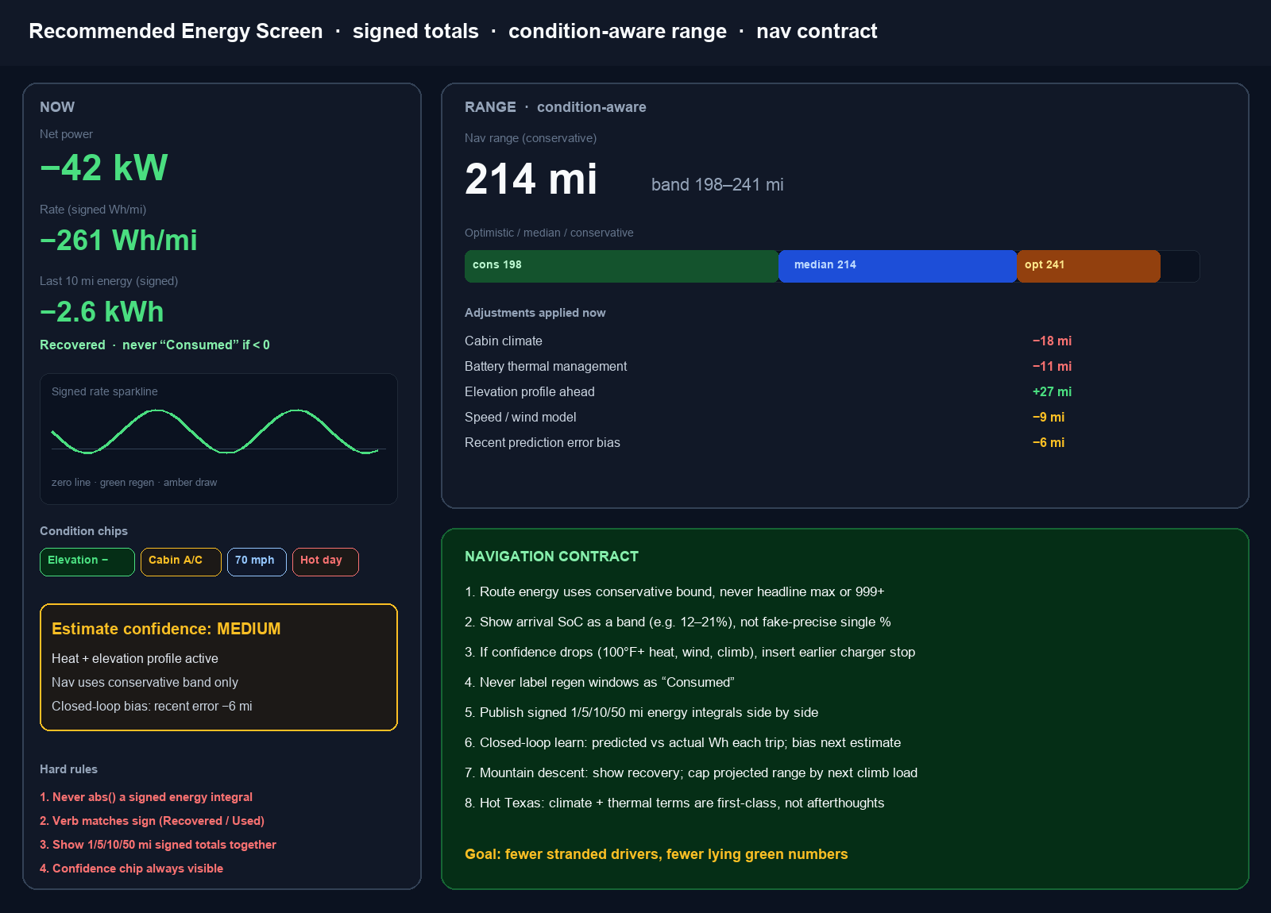Select the Cabin climate adjustment row

[x=768, y=341]
